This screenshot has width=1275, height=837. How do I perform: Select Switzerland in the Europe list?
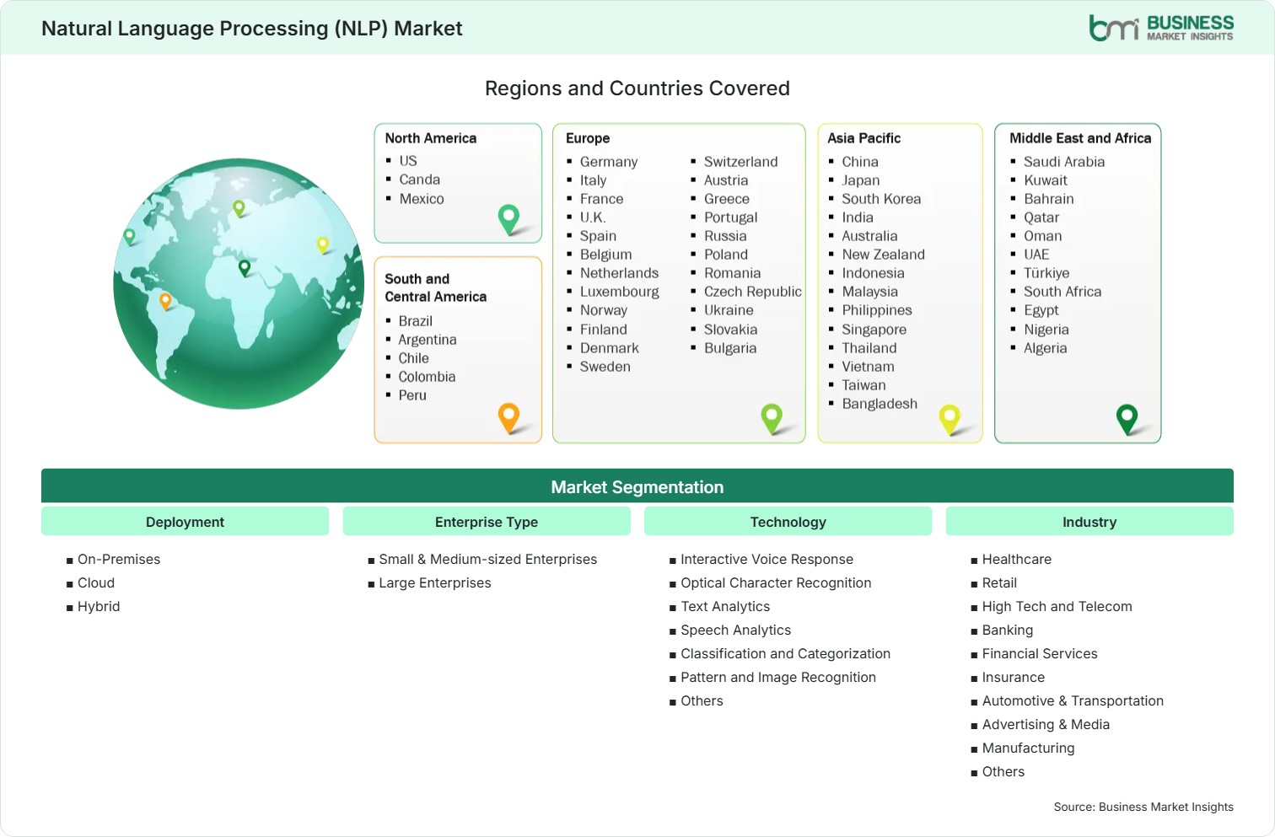point(741,162)
